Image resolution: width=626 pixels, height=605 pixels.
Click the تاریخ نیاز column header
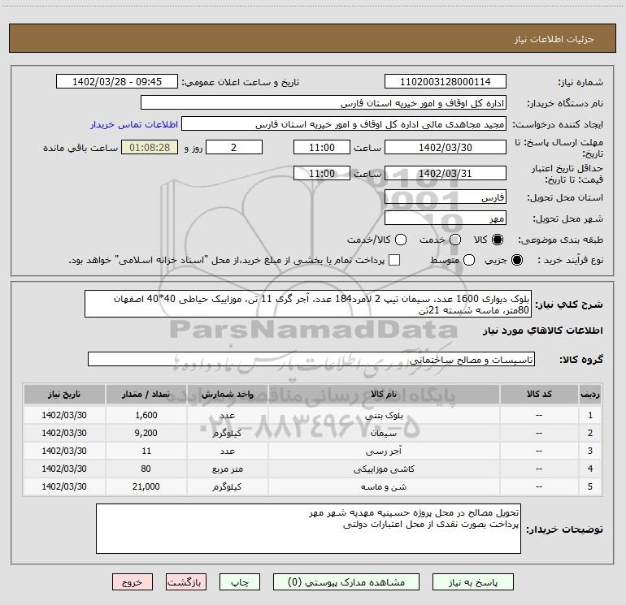[x=64, y=394]
